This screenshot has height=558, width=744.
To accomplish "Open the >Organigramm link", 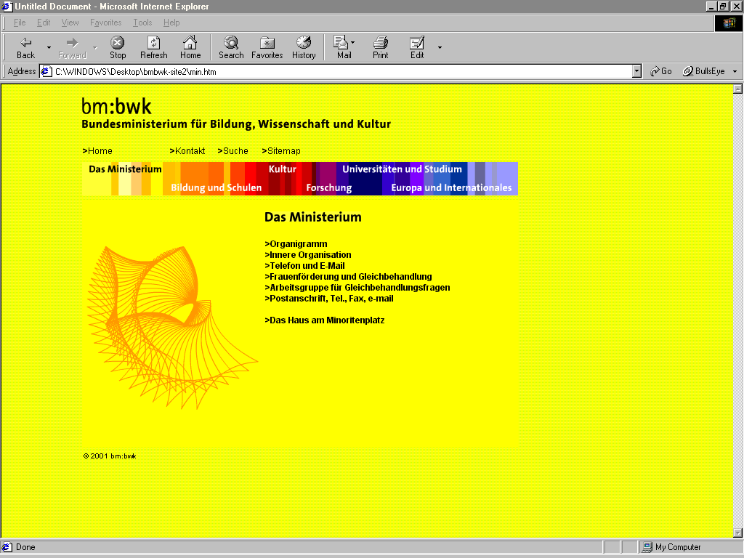I will [x=296, y=244].
